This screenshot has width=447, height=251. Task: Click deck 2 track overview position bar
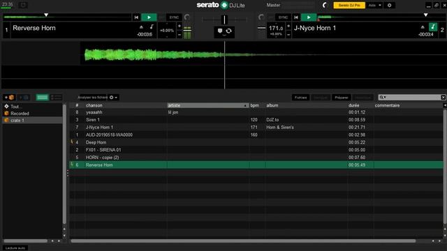(x=381, y=17)
